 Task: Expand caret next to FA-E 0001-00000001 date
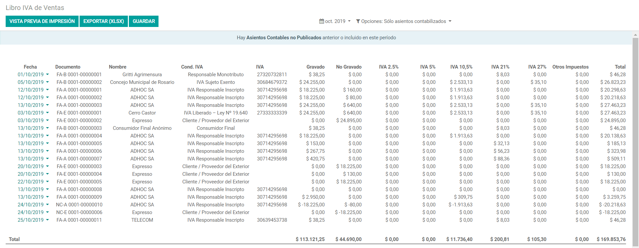click(x=47, y=113)
